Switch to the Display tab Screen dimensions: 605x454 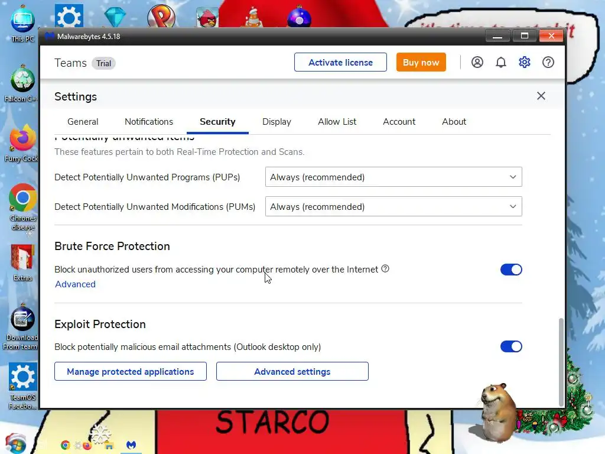point(277,122)
